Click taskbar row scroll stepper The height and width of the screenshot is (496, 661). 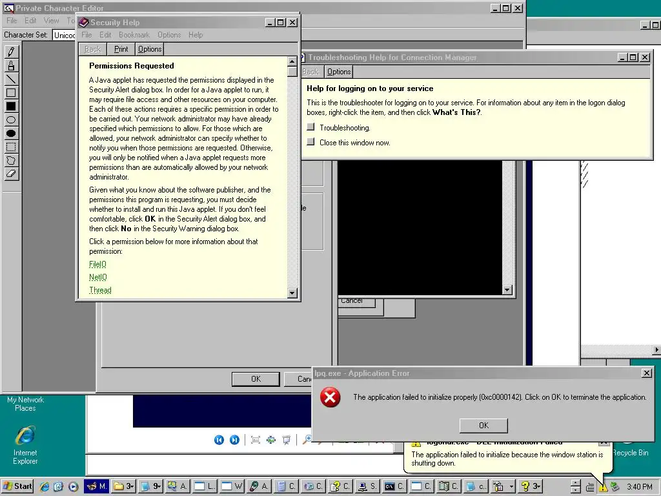(x=575, y=486)
